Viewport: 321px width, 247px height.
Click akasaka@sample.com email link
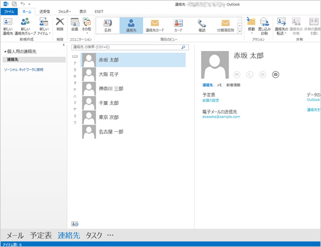(221, 117)
